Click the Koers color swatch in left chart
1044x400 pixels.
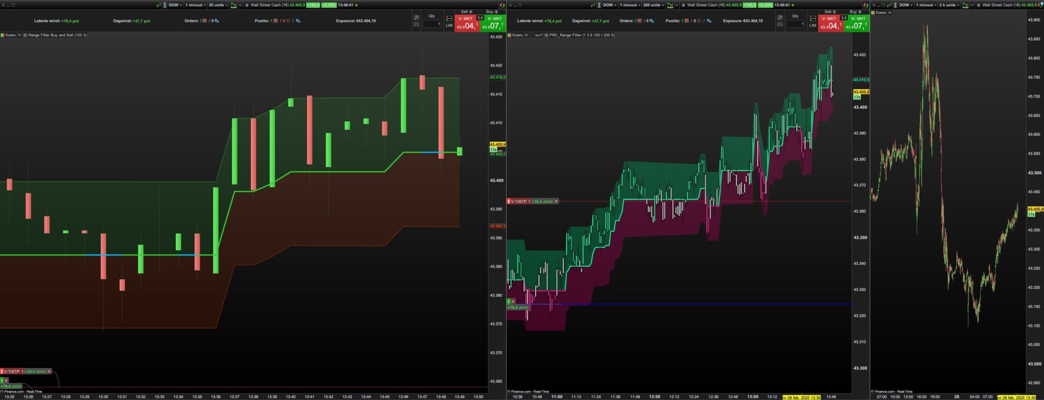point(3,35)
